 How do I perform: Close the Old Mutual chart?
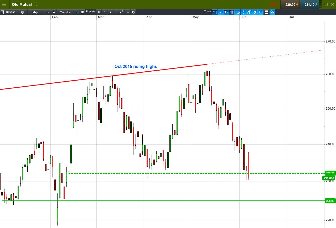(x=332, y=4)
